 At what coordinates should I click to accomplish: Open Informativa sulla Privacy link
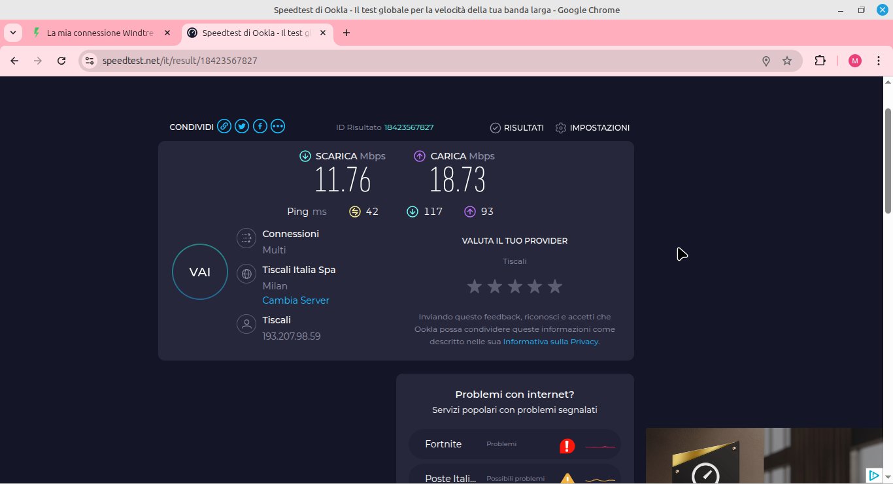point(550,342)
